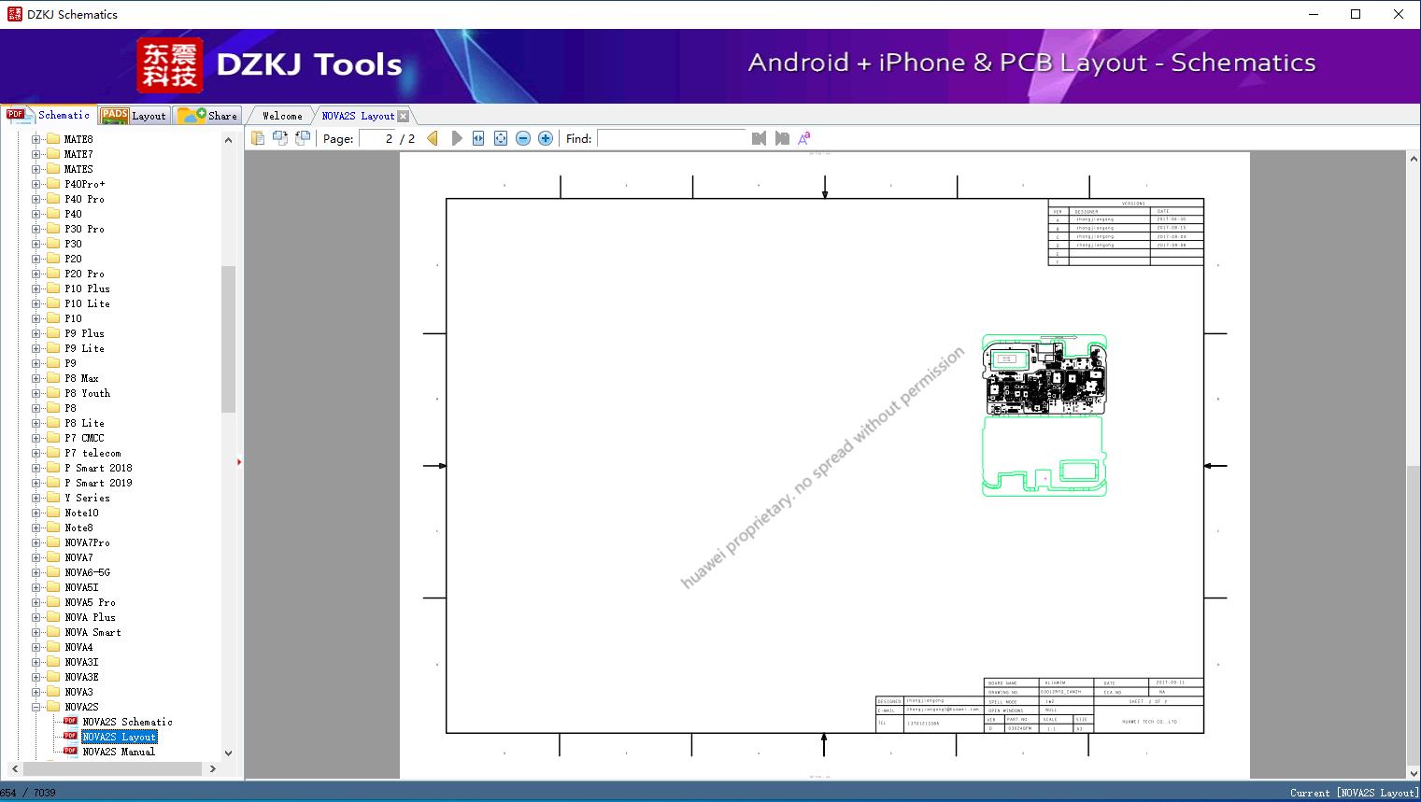Click the copy document icon in toolbar
The image size is (1421, 802).
point(258,138)
